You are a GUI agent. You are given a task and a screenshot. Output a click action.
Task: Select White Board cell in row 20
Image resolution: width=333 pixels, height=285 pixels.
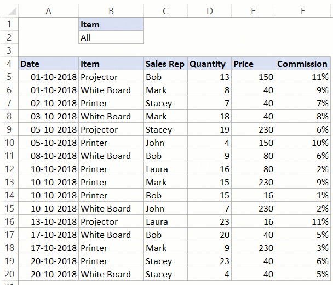(x=111, y=274)
